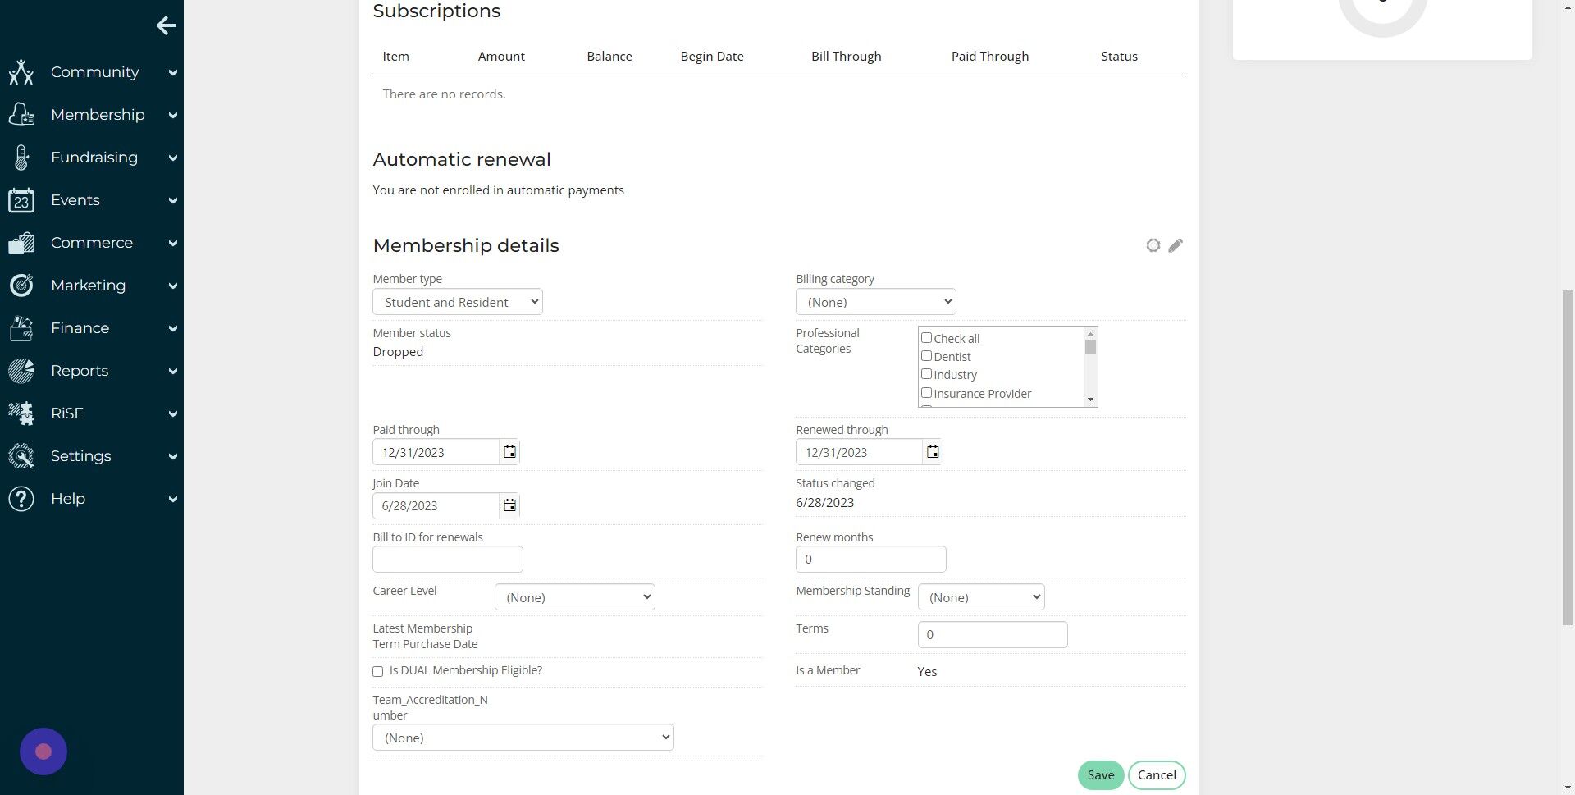The width and height of the screenshot is (1575, 795).
Task: Sort subscriptions by Item column
Action: point(395,56)
